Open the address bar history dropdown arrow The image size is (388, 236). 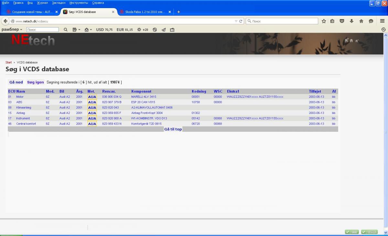click(x=236, y=21)
